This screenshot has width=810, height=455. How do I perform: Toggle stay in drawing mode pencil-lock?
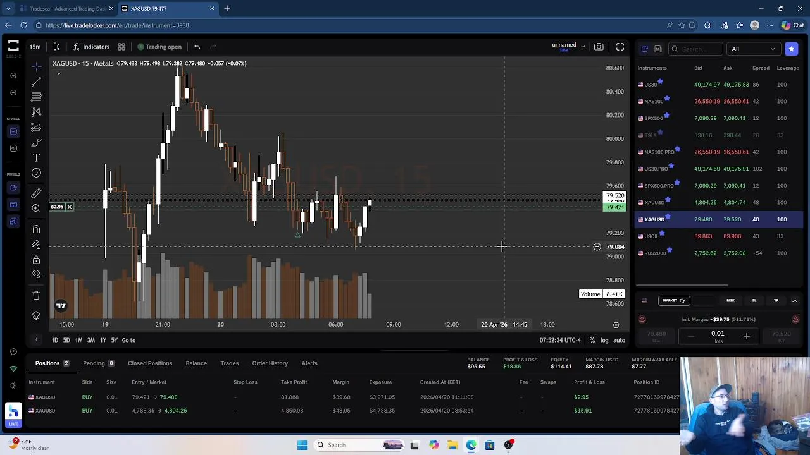[x=36, y=245]
